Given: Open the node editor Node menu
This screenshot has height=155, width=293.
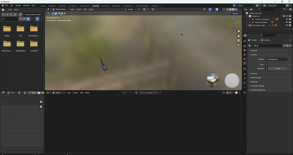Looking at the screenshot, I should [x=87, y=93].
